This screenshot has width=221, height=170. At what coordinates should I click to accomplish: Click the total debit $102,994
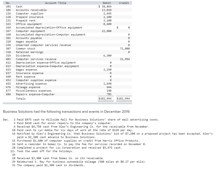[105, 99]
